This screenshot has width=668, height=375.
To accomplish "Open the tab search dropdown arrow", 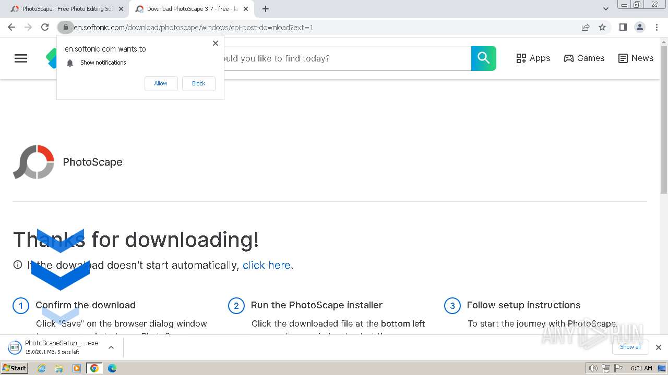I will pos(605,9).
